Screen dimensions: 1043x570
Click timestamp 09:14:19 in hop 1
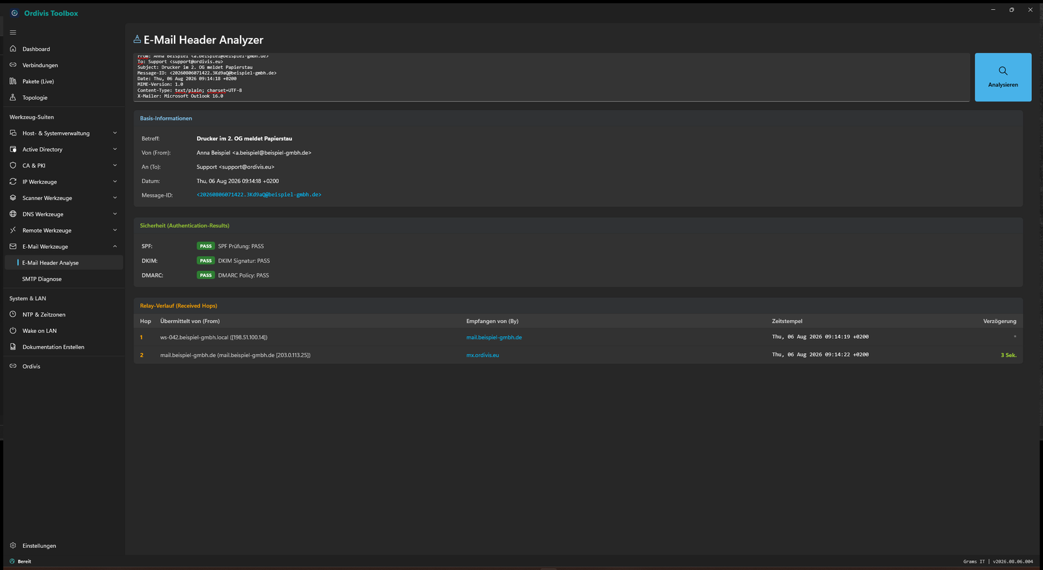coord(820,337)
